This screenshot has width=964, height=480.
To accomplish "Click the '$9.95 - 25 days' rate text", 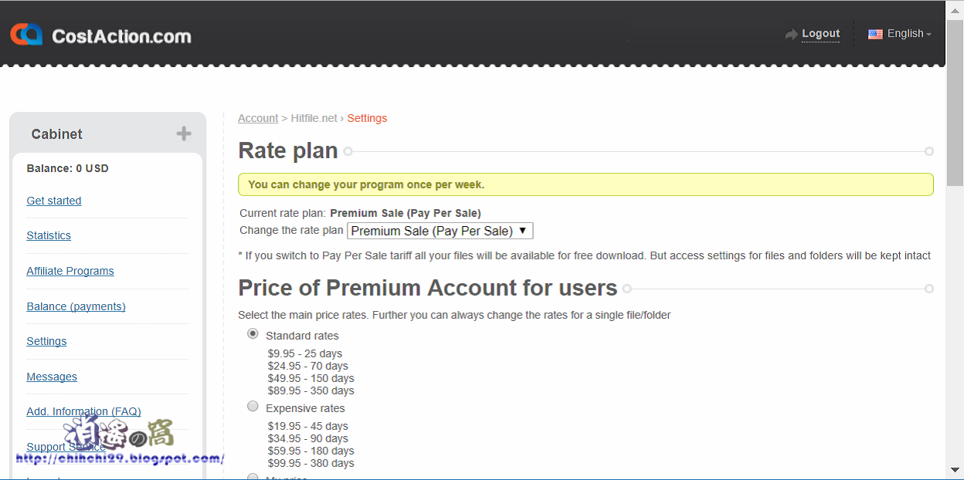I will (x=305, y=353).
